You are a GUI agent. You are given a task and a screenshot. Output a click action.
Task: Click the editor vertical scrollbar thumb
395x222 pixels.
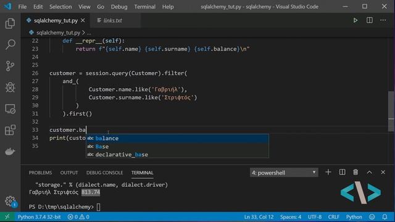[x=391, y=111]
